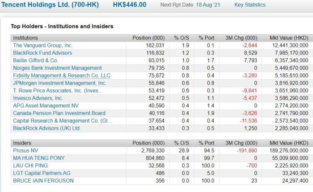Open Fidelity Management & Research Co. LLC
The height and width of the screenshot is (192, 313).
(x=62, y=76)
